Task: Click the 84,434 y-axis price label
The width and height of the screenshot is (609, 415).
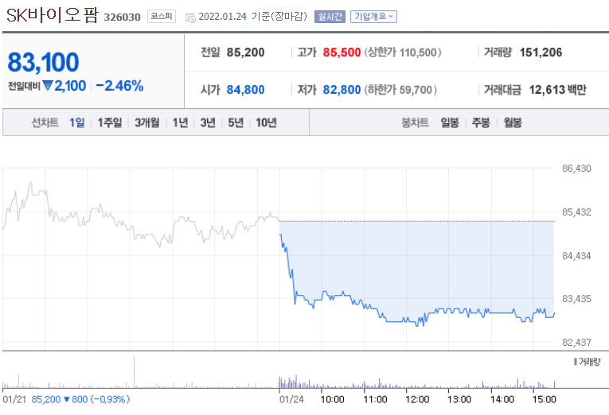Action: [576, 255]
